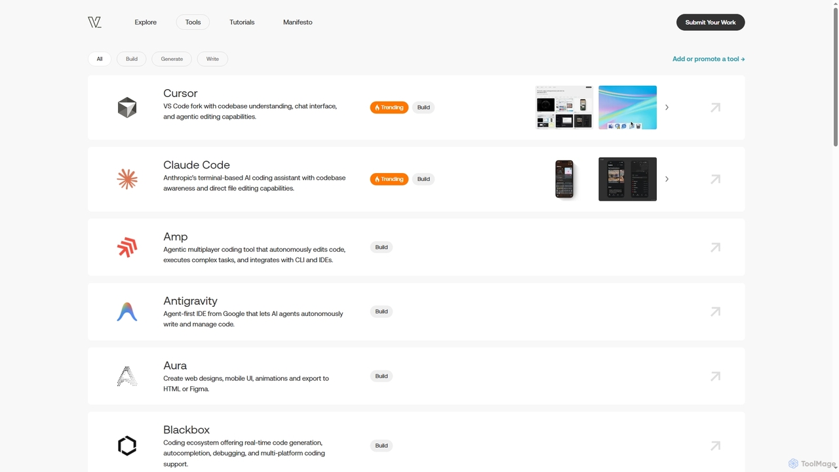This screenshot has height=472, width=839.
Task: Filter tools by Write
Action: [x=212, y=59]
